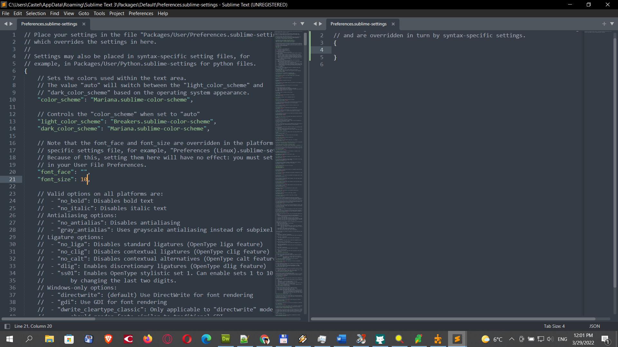The width and height of the screenshot is (618, 347).
Task: Close the left pane Preferences tab
Action: pos(84,24)
